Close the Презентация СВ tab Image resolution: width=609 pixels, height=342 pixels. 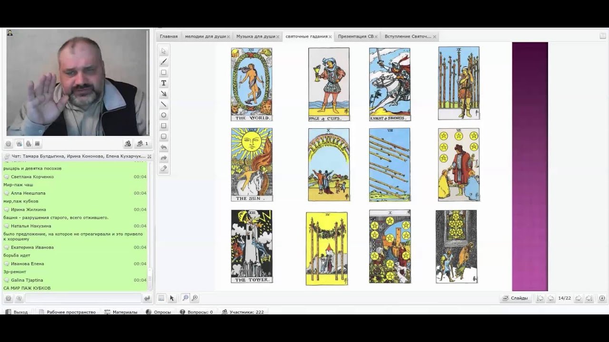tap(376, 37)
